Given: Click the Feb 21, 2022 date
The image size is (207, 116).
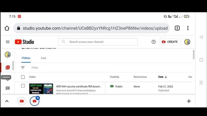Looking at the screenshot, I should pos(166,87).
